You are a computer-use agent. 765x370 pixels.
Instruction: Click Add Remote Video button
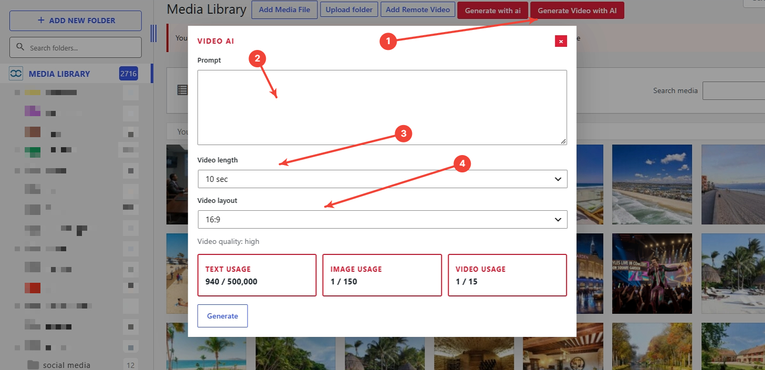tap(418, 9)
